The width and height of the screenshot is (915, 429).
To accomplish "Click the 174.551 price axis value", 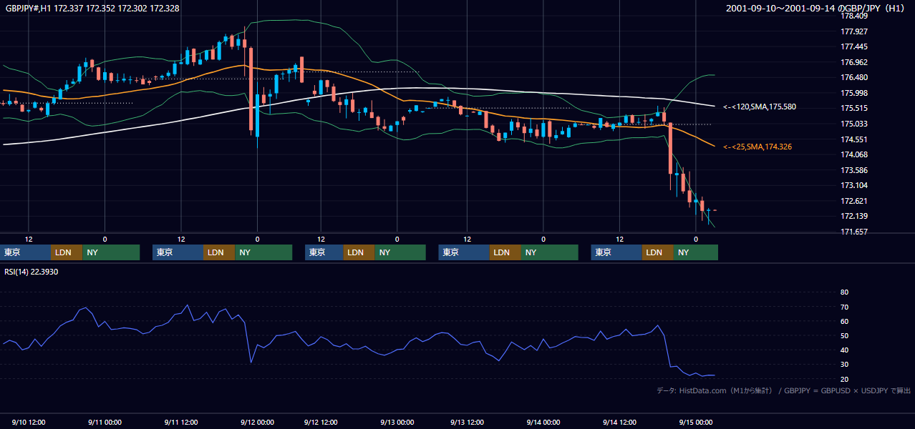I will pos(854,139).
